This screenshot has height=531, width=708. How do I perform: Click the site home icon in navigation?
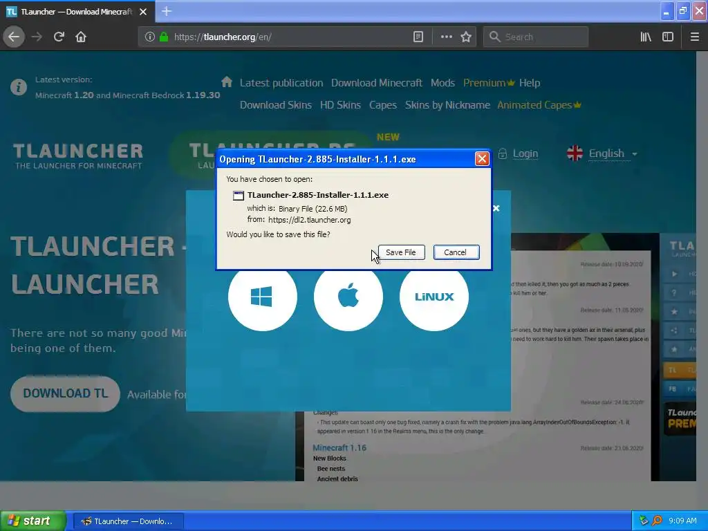[227, 82]
